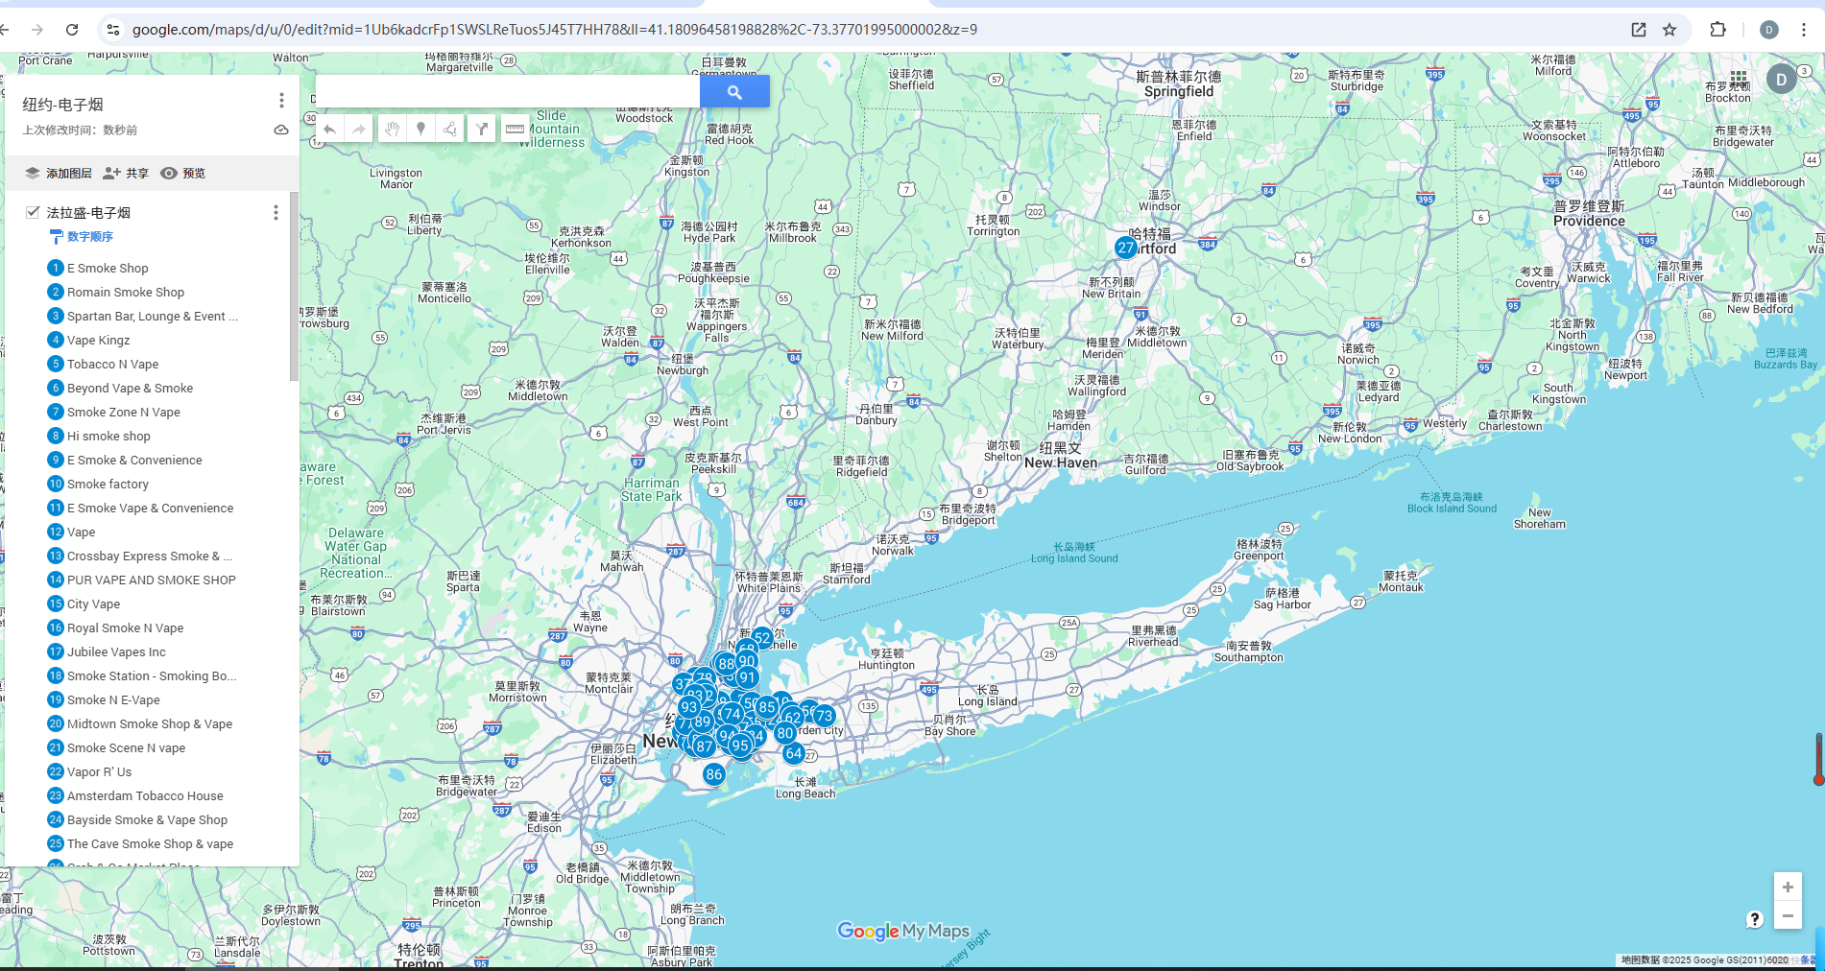Click inside the map search field
The image size is (1825, 971).
(507, 92)
